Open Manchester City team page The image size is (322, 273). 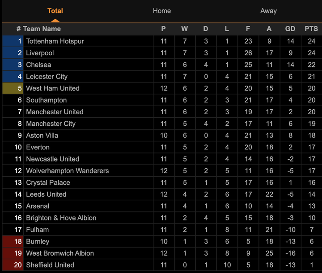point(51,124)
